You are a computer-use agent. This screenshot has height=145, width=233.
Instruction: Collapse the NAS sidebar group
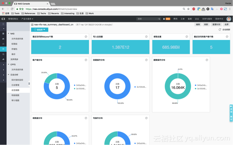pyautogui.click(x=8, y=34)
